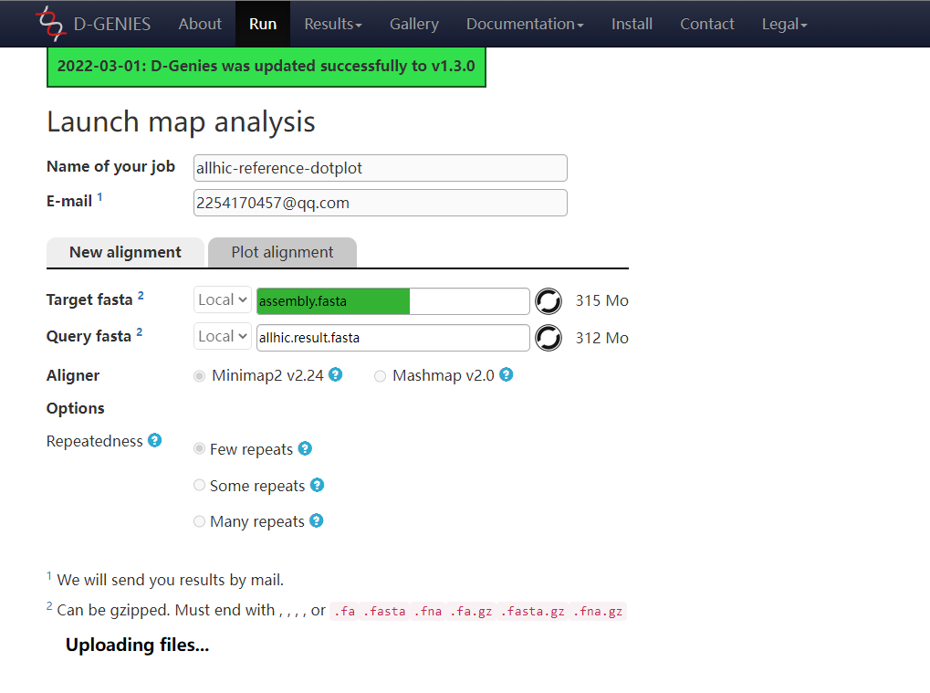Screen dimensions: 930x693
Task: Choose the Many repeats radio button
Action: coord(200,521)
